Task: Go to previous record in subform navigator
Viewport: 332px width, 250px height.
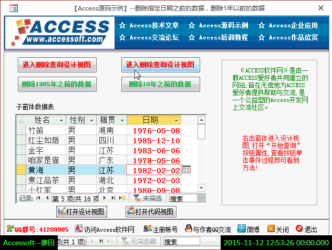Action: coord(47,198)
